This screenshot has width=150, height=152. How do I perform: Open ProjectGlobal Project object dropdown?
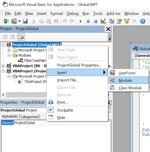pyautogui.click(x=109, y=110)
